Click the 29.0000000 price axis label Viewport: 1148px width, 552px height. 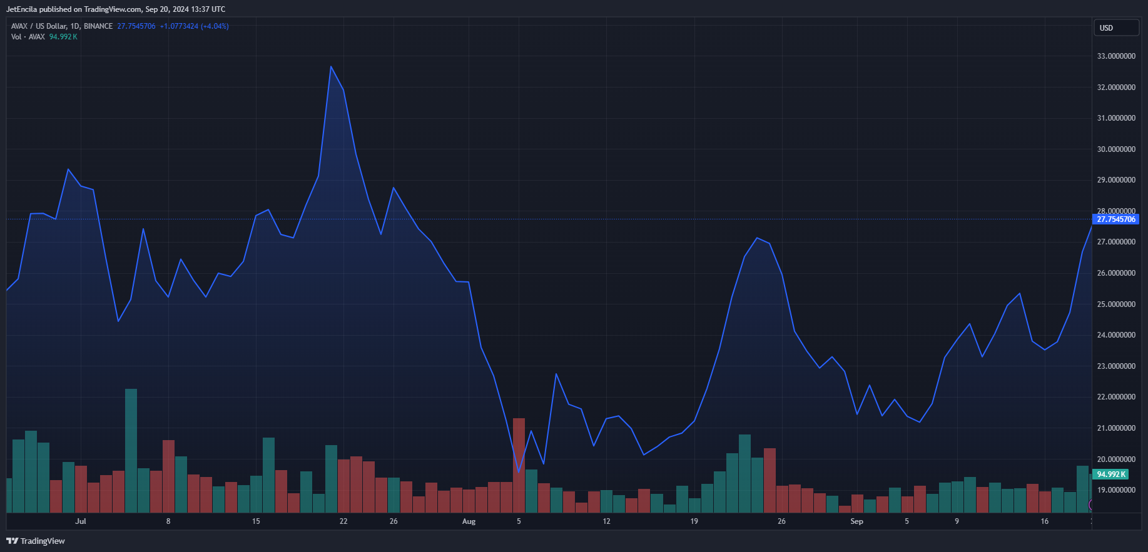pos(1116,180)
